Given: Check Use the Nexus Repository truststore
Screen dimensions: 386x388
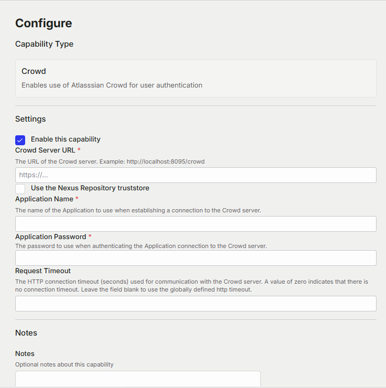Looking at the screenshot, I should (20, 189).
